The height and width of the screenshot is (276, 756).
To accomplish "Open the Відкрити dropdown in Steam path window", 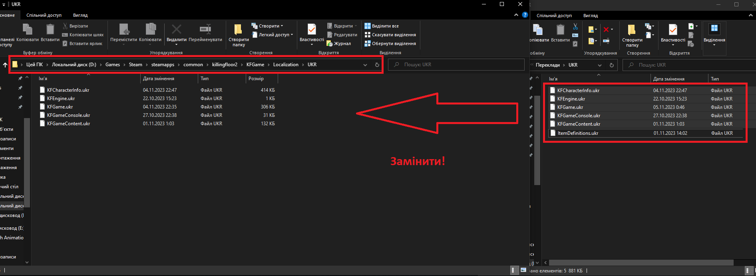I will (x=342, y=26).
